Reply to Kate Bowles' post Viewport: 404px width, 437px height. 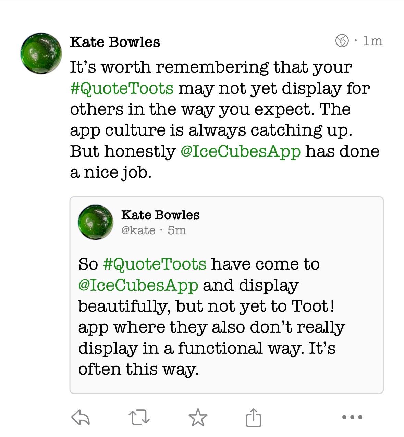pyautogui.click(x=81, y=417)
